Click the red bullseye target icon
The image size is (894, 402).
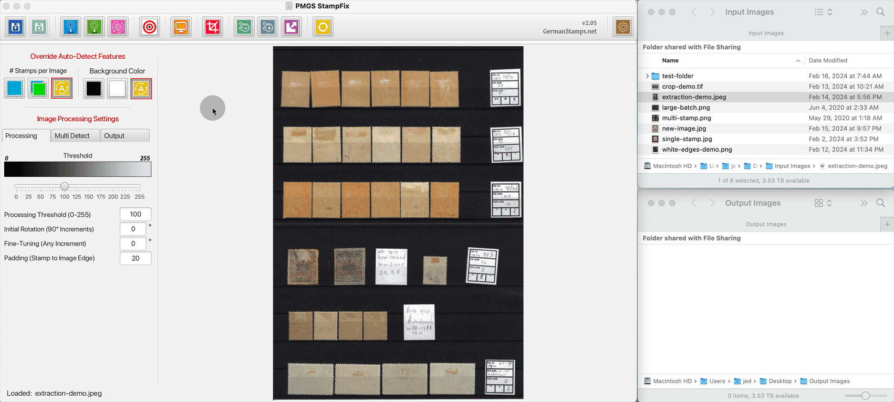[x=150, y=27]
